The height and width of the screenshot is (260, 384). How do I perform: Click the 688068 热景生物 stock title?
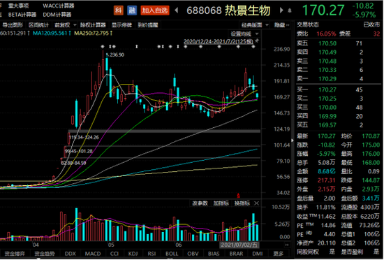pos(228,10)
